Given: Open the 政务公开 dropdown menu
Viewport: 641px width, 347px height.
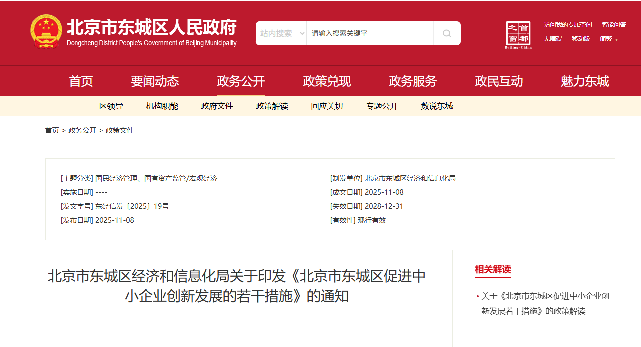Looking at the screenshot, I should (x=241, y=81).
